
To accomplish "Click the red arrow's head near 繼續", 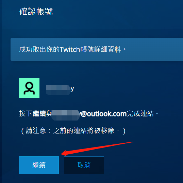I will coord(64,153).
